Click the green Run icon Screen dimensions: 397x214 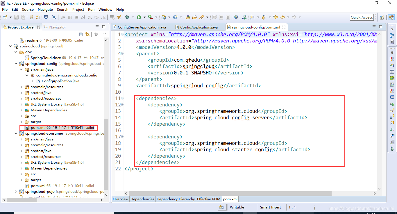click(x=139, y=17)
